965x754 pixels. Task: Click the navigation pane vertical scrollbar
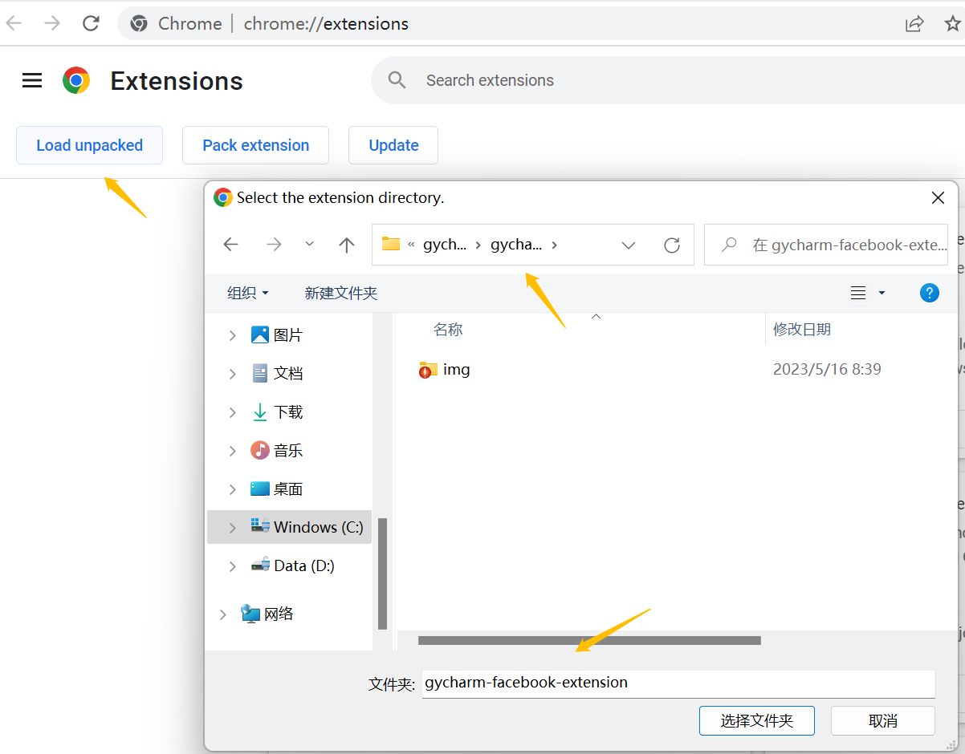[x=383, y=574]
